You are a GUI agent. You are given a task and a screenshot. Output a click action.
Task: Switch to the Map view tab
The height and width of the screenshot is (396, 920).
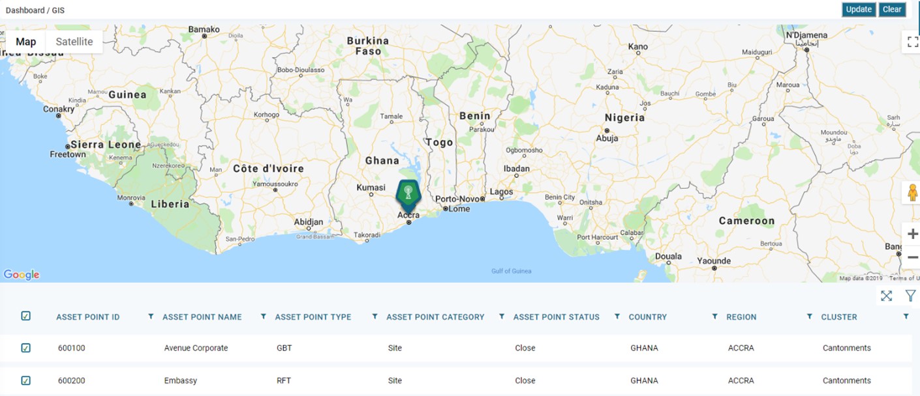26,42
